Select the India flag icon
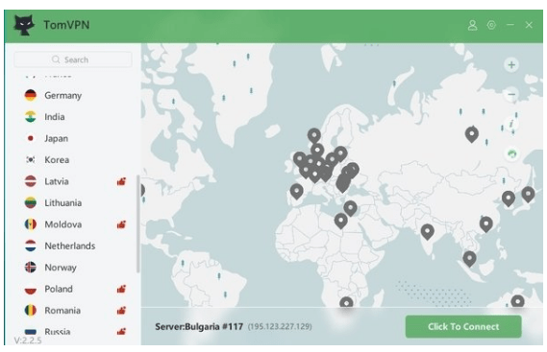Screen dimensions: 547x352 pos(31,117)
